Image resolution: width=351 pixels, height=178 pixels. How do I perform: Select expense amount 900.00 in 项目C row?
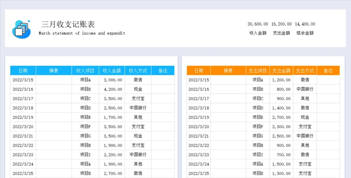tap(284, 98)
